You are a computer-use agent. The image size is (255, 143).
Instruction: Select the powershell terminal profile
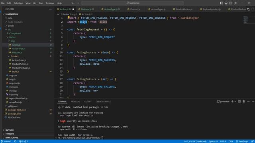[x=223, y=102]
